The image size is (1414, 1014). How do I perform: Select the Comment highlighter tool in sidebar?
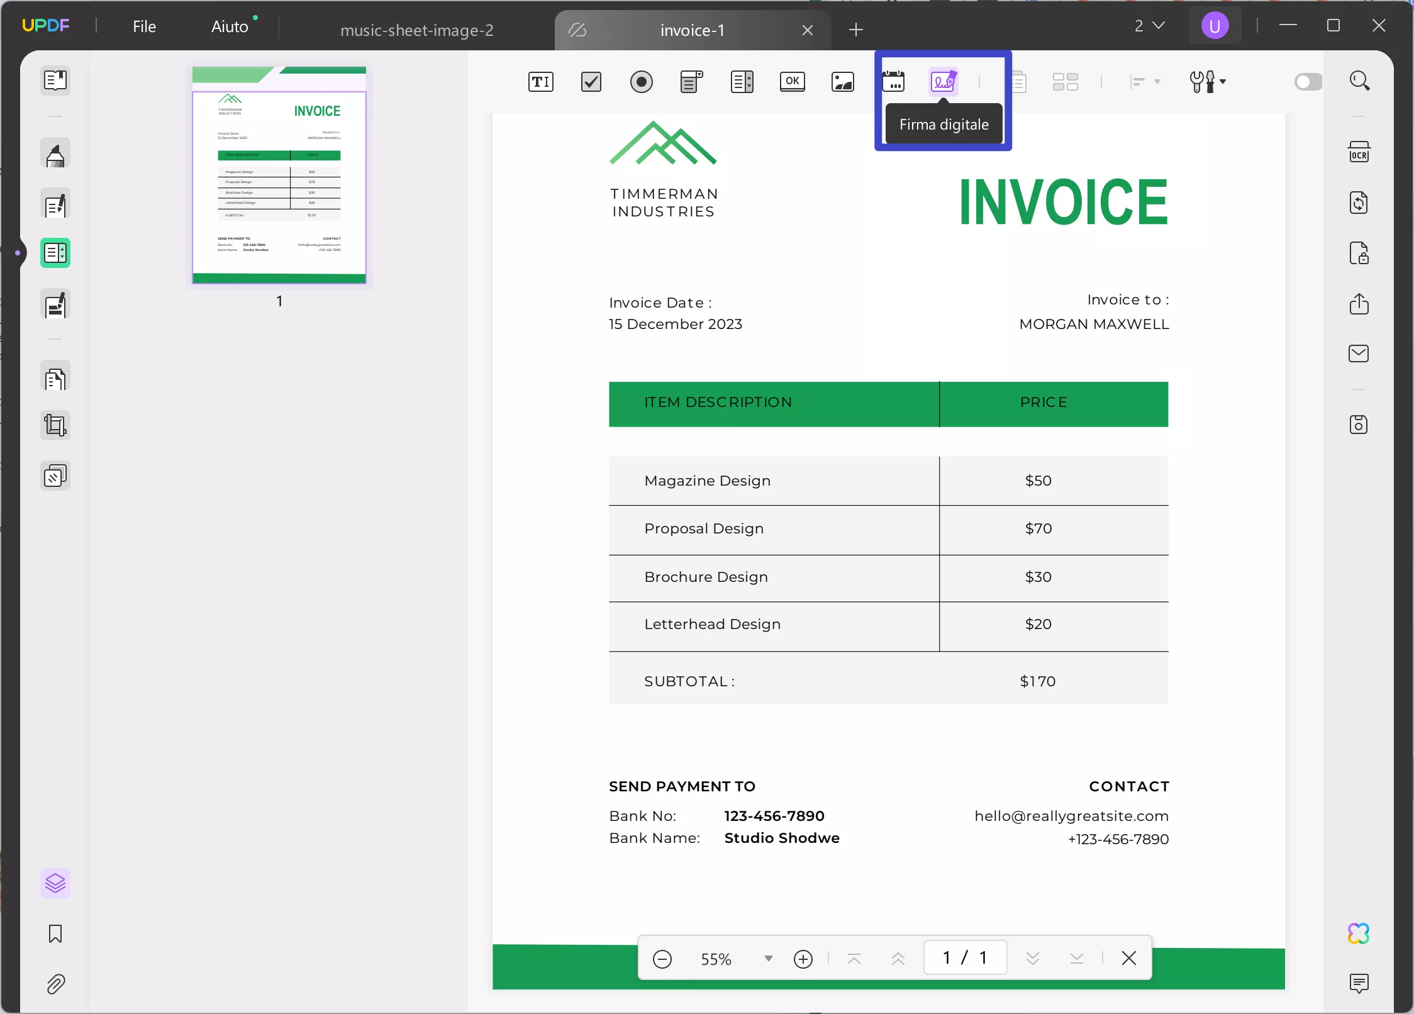pos(55,154)
